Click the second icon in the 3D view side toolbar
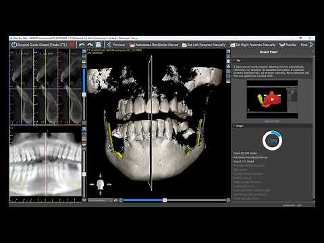This screenshot has width=324, height=243. [x=228, y=57]
